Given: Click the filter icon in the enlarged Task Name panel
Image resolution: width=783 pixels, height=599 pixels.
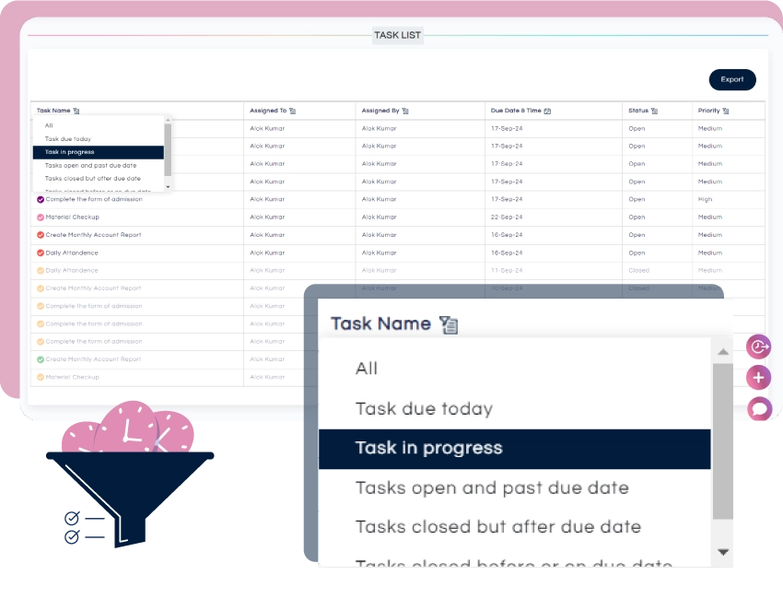Looking at the screenshot, I should [449, 323].
